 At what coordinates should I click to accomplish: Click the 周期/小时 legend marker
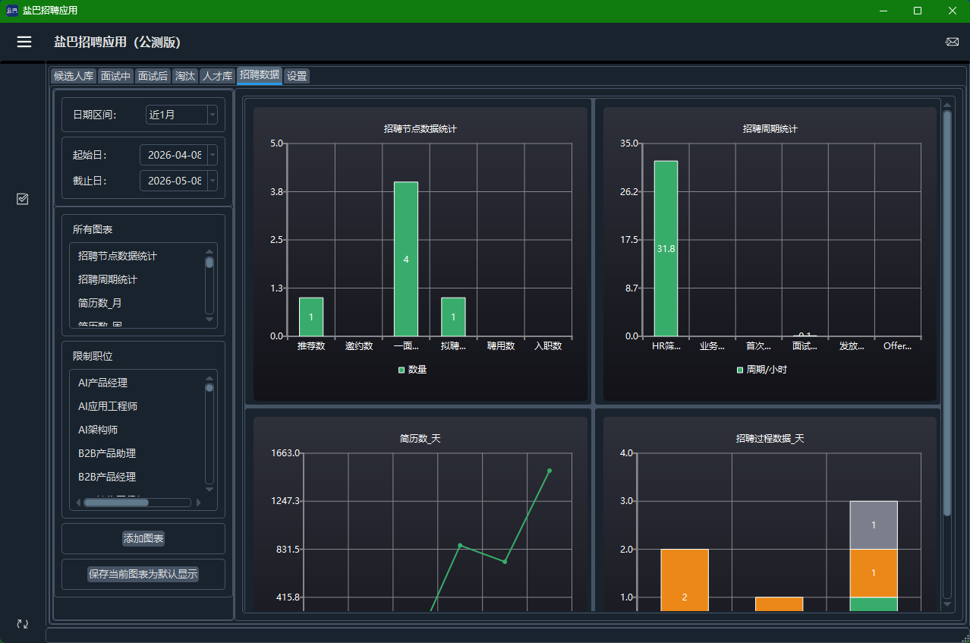click(x=740, y=370)
